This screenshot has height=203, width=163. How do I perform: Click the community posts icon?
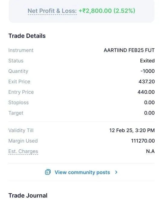tap(48, 172)
